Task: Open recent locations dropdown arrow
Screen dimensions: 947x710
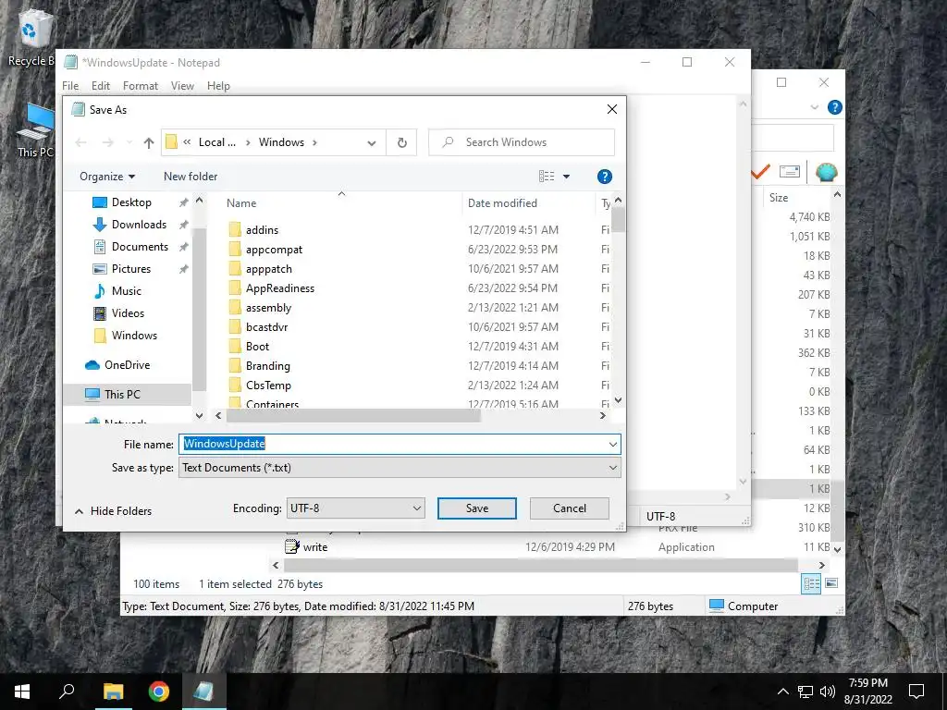Action: click(129, 142)
